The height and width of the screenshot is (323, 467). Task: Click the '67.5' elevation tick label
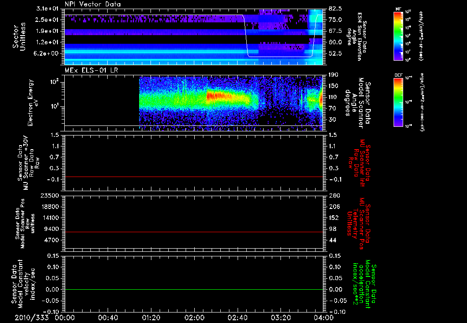[335, 31]
